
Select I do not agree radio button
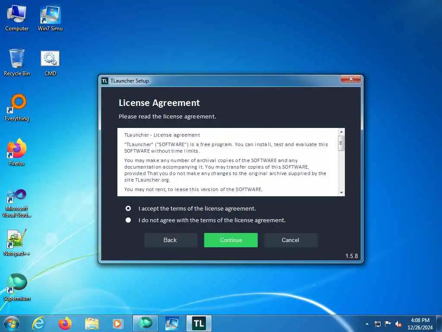[x=128, y=220]
